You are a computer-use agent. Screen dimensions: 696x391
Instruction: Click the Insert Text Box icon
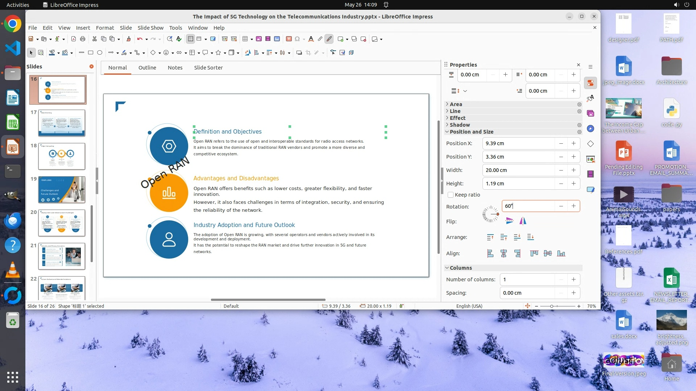pyautogui.click(x=289, y=39)
